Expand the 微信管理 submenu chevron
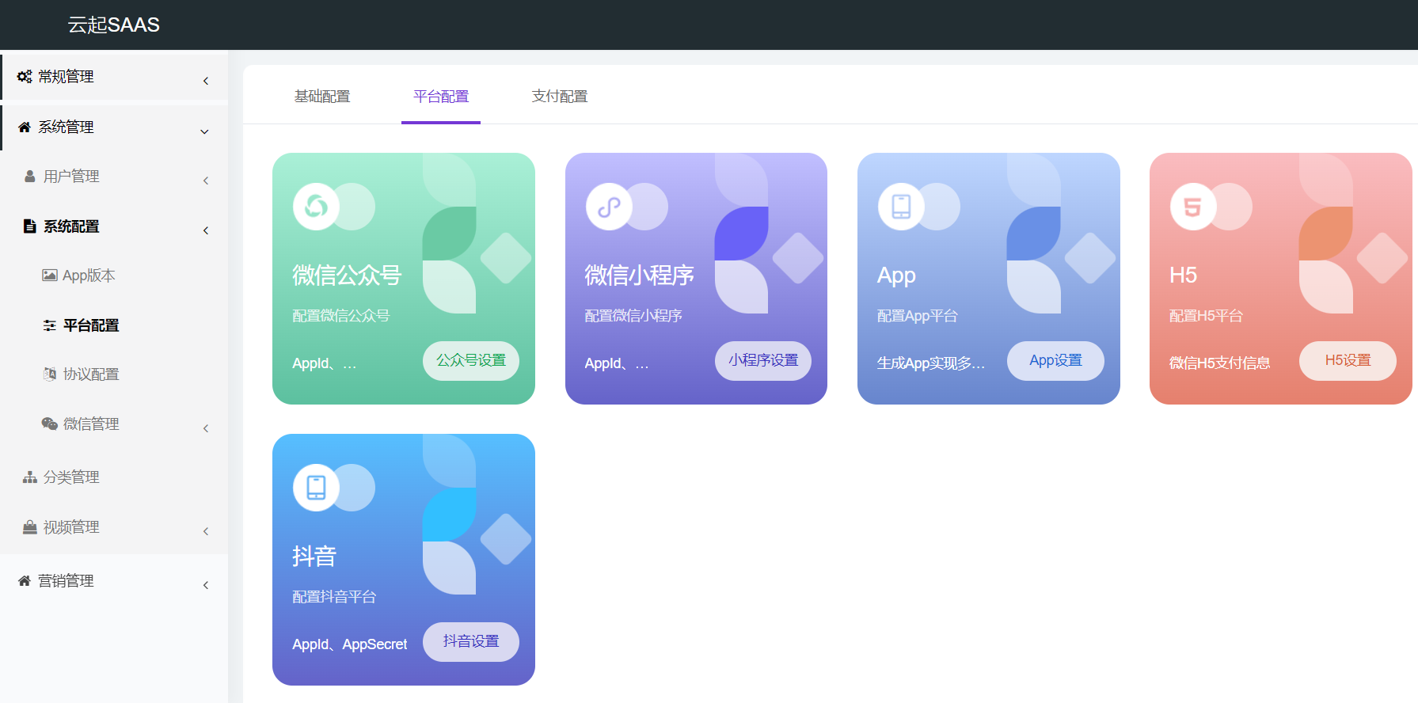 pyautogui.click(x=206, y=428)
